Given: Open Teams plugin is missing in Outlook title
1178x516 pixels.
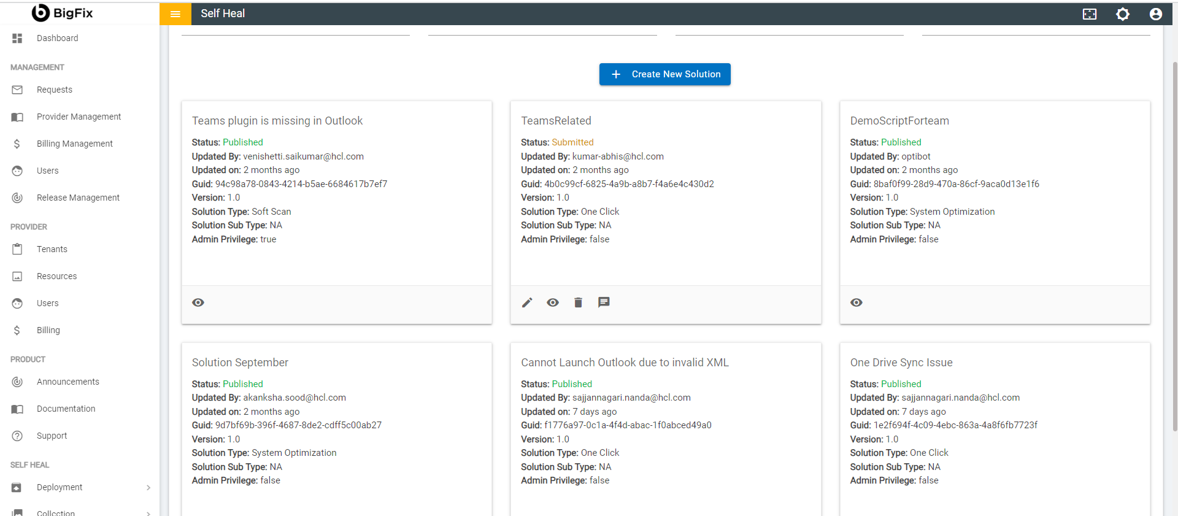Looking at the screenshot, I should pyautogui.click(x=277, y=121).
